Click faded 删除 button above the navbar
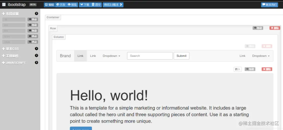Image resolution: width=283 pixels, height=130 pixels. pos(267,46)
